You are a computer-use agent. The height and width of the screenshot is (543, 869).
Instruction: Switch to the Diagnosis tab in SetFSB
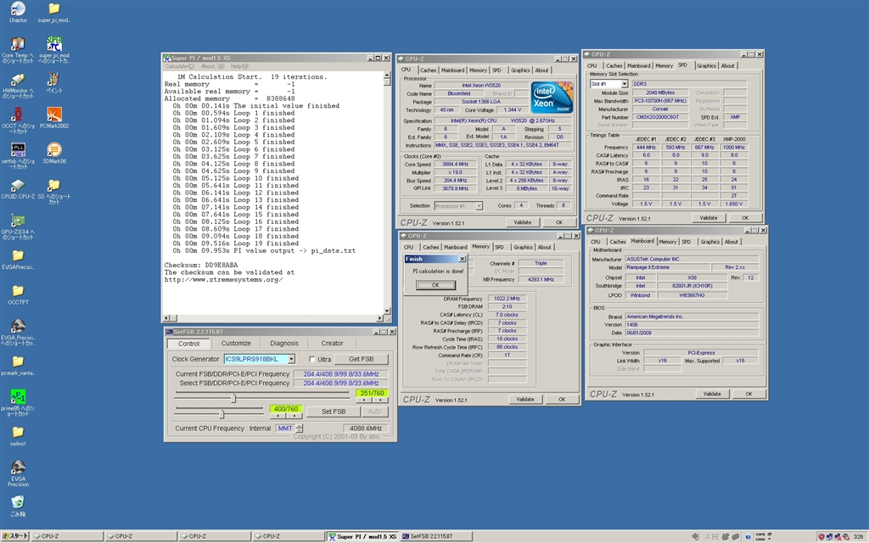click(x=284, y=344)
